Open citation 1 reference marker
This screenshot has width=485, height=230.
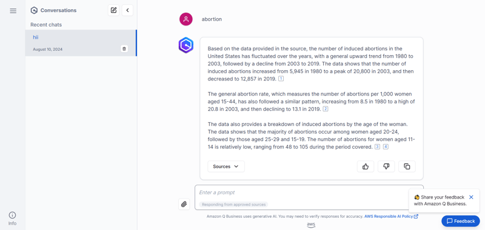(x=281, y=79)
